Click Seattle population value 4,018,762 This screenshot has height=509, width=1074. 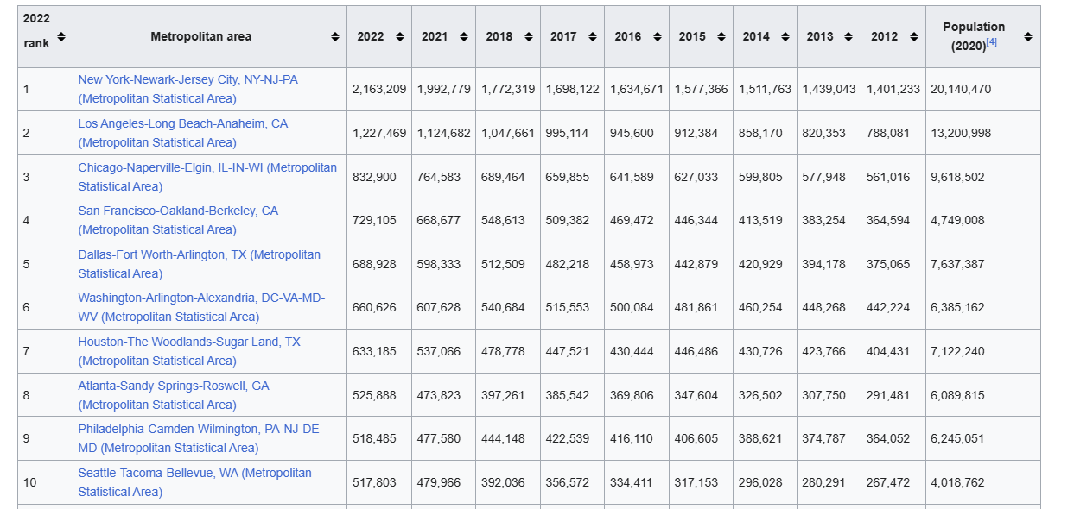957,482
